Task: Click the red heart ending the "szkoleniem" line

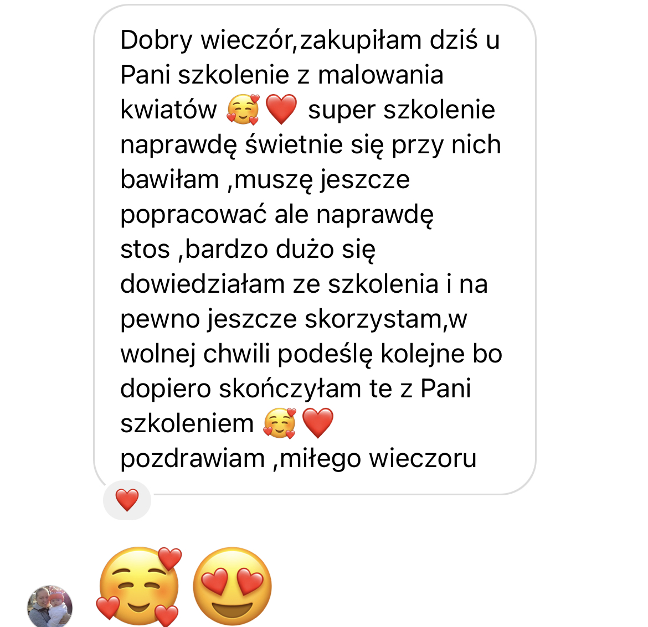Action: (317, 423)
